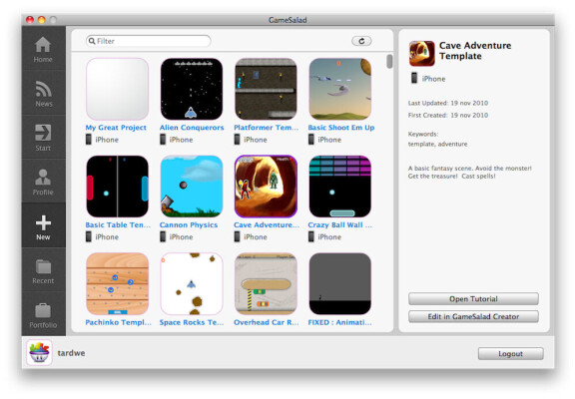This screenshot has height=399, width=575.
Task: Click the Logout button
Action: 510,353
